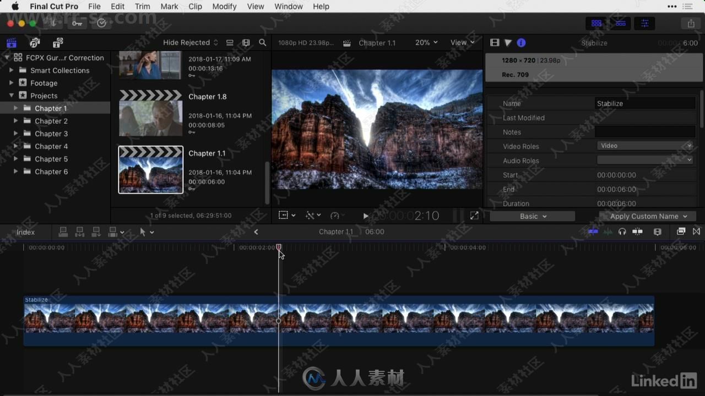
Task: Open the Select tool arrow menu
Action: [x=147, y=232]
